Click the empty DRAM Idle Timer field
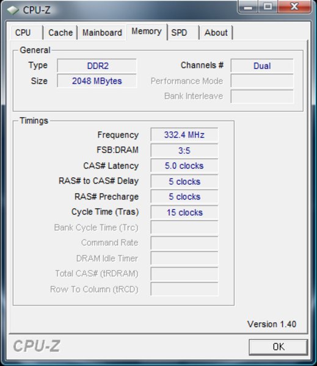 coord(184,258)
